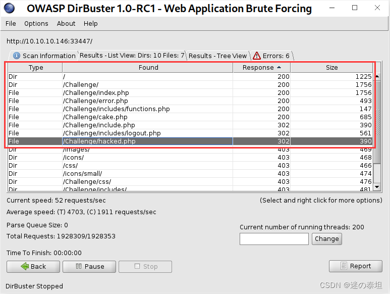The height and width of the screenshot is (294, 390).
Task: Click size value 685
Action: click(366, 117)
